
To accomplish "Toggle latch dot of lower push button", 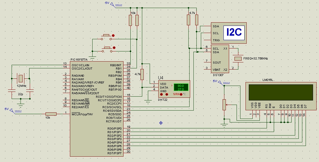I will click(114, 48).
